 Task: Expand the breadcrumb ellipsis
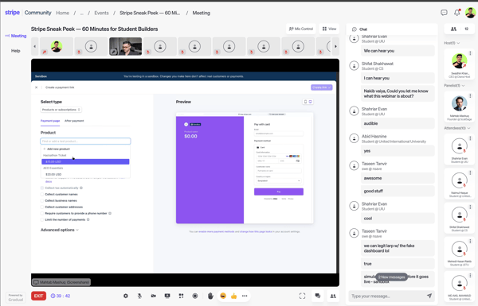point(82,13)
